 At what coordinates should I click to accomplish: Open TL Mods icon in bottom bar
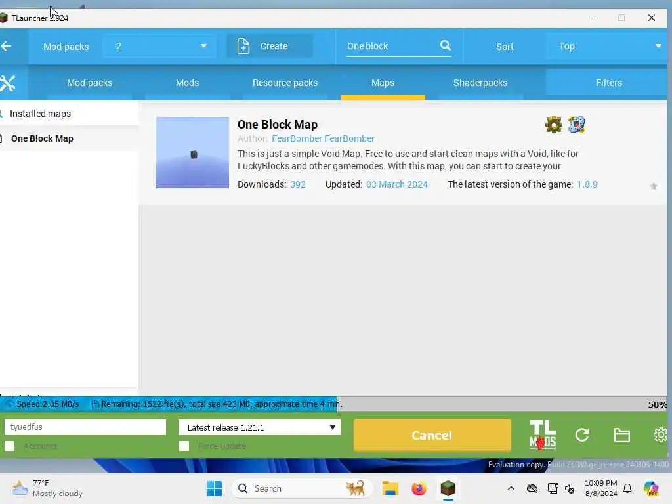[543, 435]
